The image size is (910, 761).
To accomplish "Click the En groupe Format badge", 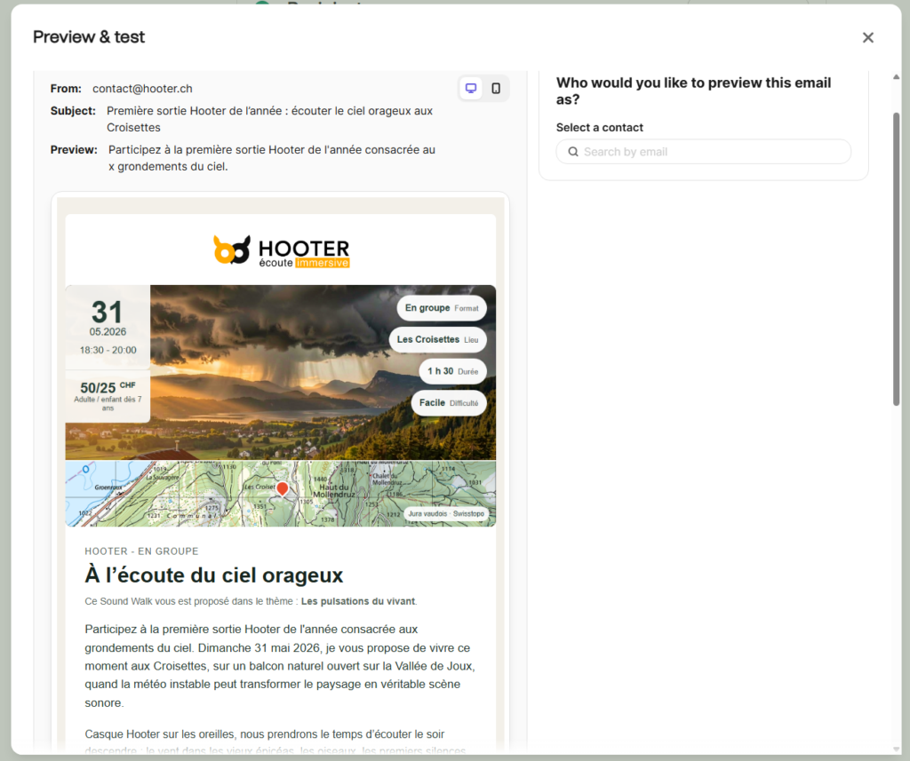I will [442, 308].
